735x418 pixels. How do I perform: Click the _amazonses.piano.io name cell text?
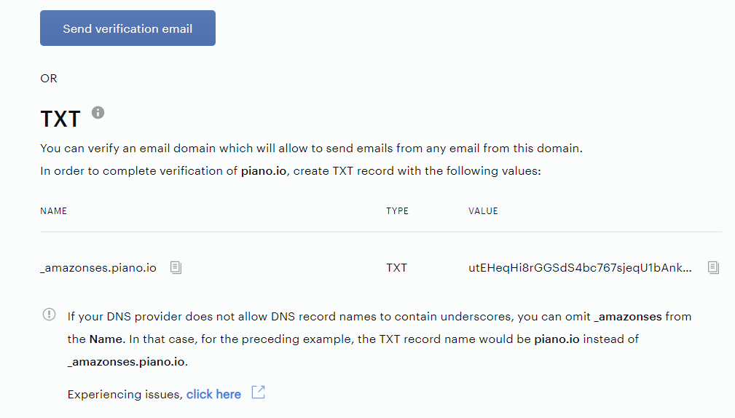click(98, 267)
